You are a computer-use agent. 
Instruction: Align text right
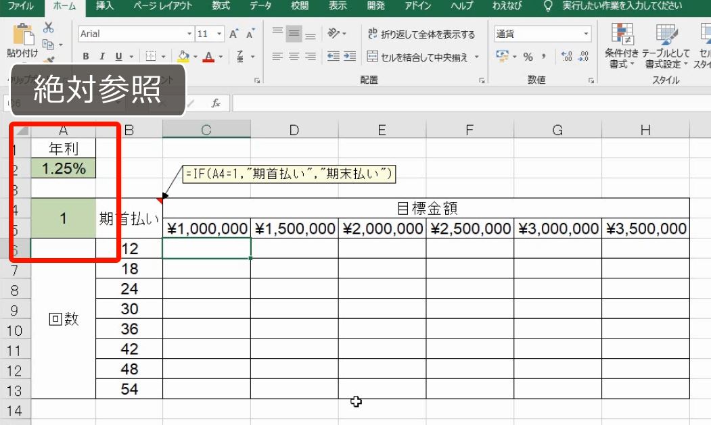[x=310, y=57]
